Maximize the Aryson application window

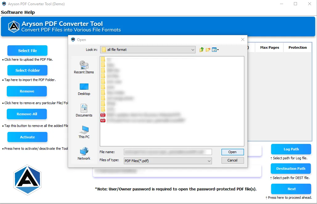click(x=295, y=4)
